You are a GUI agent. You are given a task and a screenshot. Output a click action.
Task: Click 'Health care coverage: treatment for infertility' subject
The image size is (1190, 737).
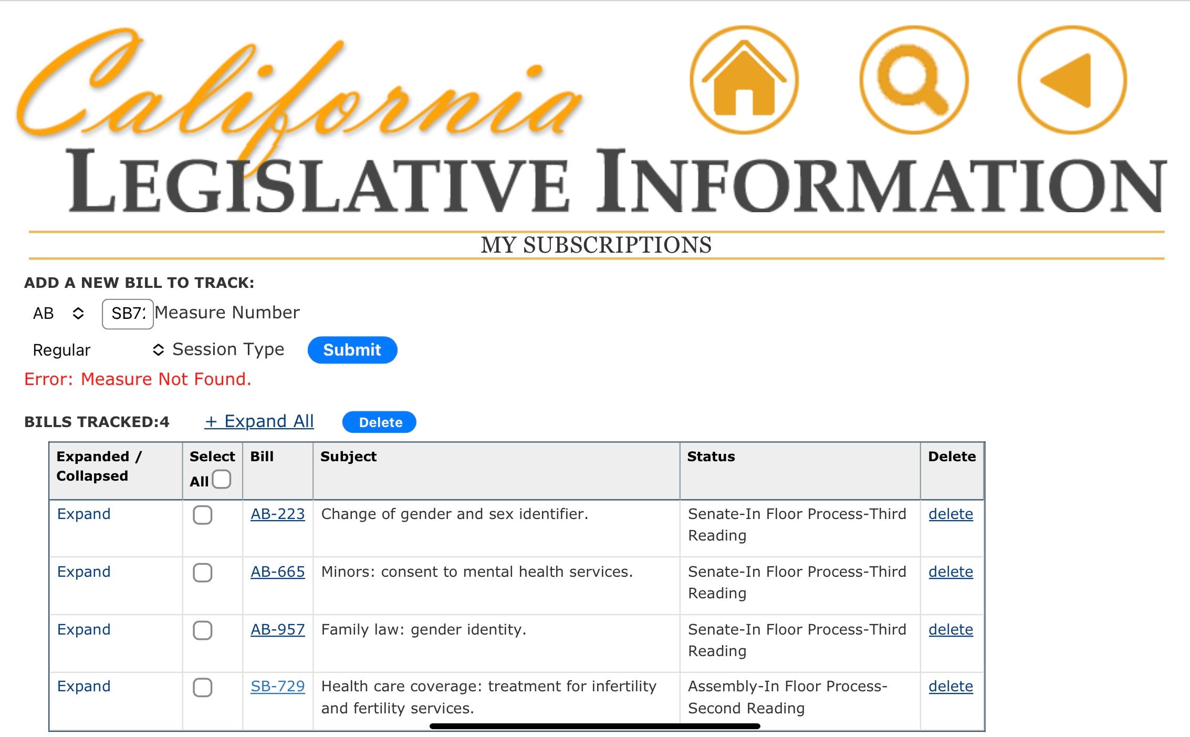click(489, 686)
